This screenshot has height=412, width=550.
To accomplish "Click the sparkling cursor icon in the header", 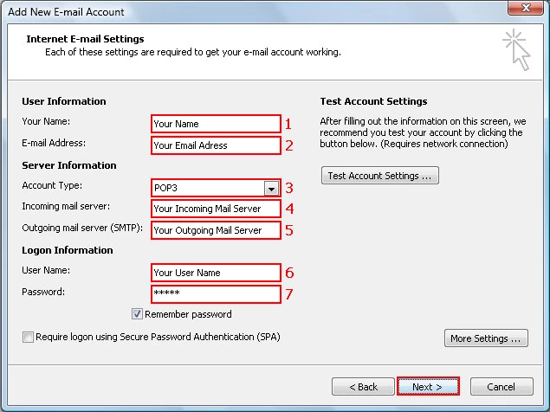I will [517, 49].
